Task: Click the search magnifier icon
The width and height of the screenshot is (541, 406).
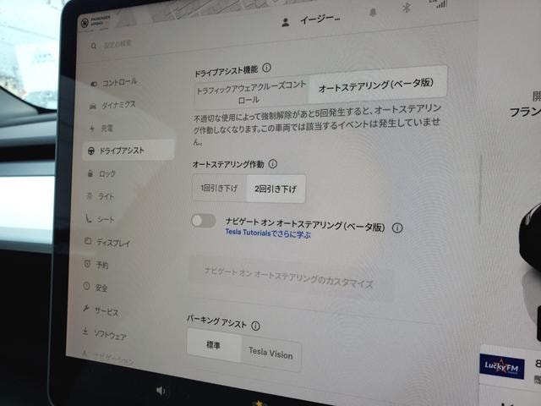Action: pyautogui.click(x=94, y=46)
